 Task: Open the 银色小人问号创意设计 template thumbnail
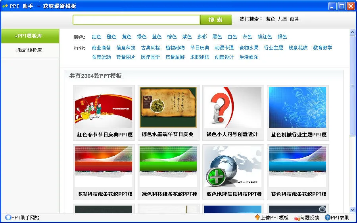point(232,108)
